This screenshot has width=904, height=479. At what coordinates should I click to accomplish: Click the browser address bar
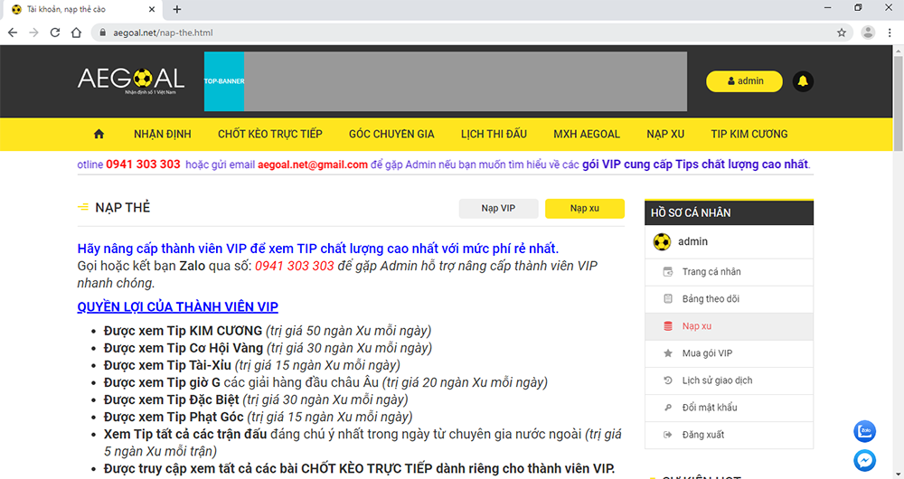click(452, 33)
